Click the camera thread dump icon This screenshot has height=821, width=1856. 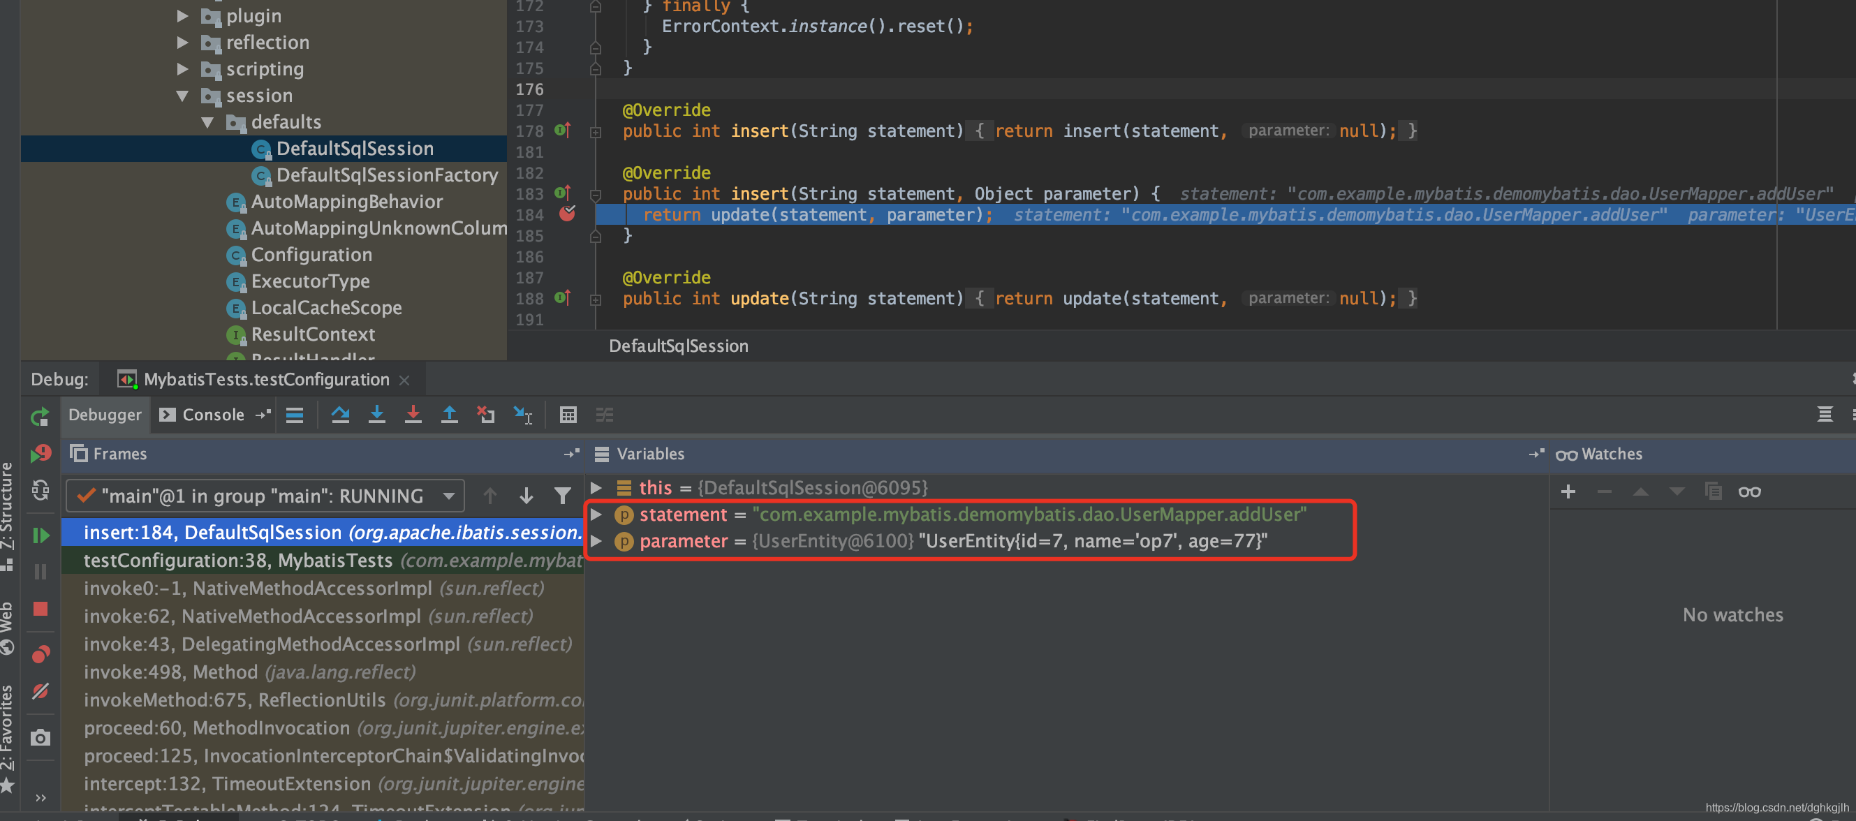pos(40,737)
